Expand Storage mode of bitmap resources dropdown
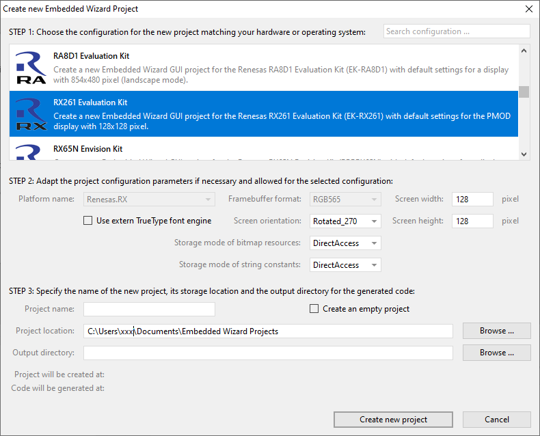The image size is (540, 436). click(x=345, y=243)
